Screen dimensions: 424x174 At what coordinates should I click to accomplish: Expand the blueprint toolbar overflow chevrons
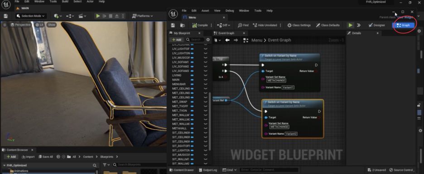(359, 25)
